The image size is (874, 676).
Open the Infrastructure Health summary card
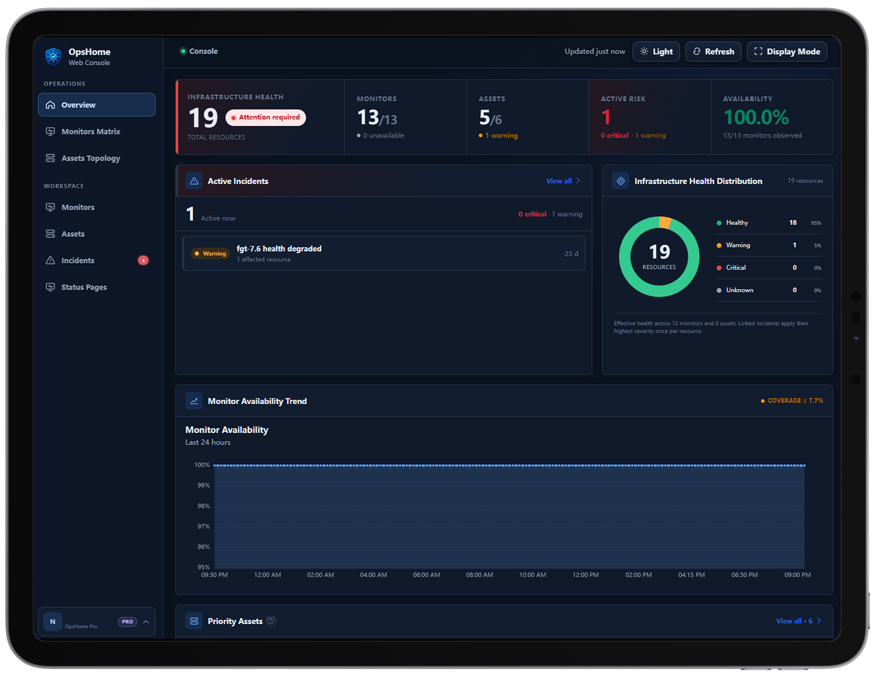tap(260, 117)
